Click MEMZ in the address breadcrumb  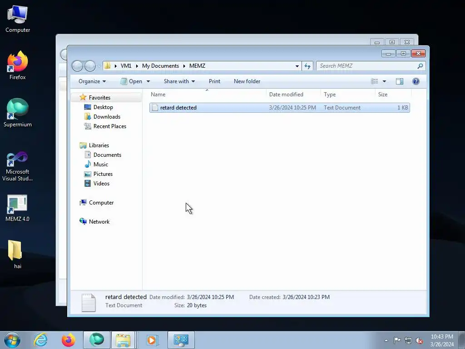[197, 66]
